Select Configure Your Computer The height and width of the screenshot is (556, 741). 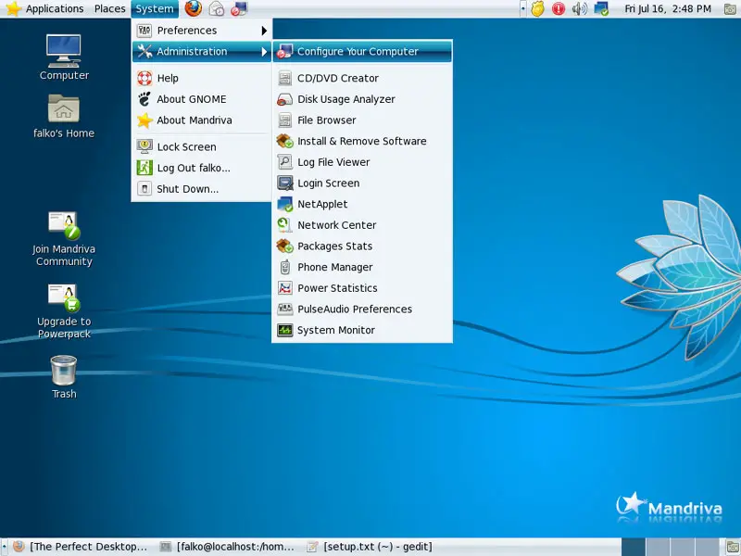pos(358,52)
